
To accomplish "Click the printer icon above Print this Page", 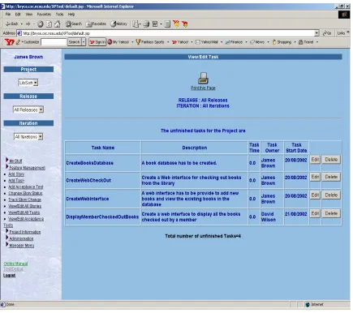I will (x=203, y=79).
